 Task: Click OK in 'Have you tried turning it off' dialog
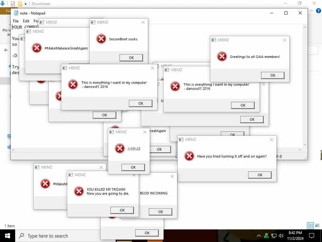tap(260, 175)
